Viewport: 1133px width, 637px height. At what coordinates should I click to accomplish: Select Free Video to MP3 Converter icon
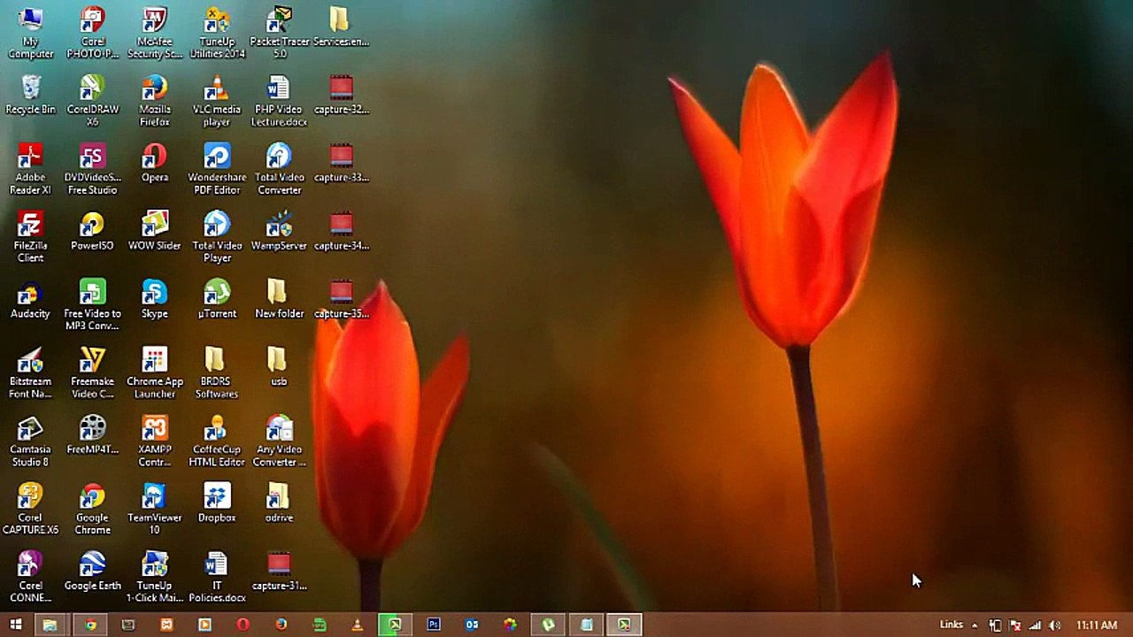pyautogui.click(x=92, y=305)
